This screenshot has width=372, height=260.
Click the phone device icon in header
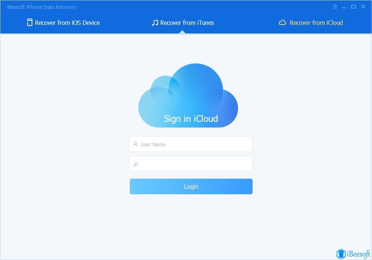[x=30, y=23]
